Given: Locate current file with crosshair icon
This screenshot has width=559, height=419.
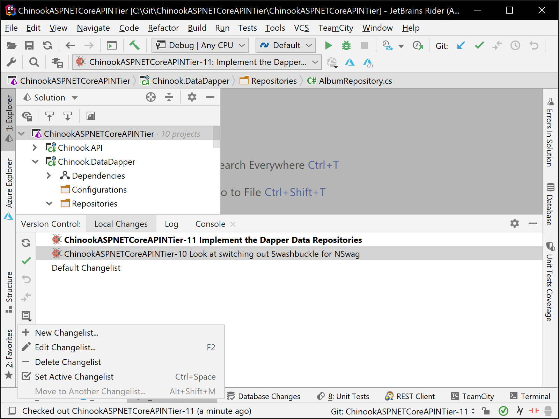Looking at the screenshot, I should click(151, 97).
